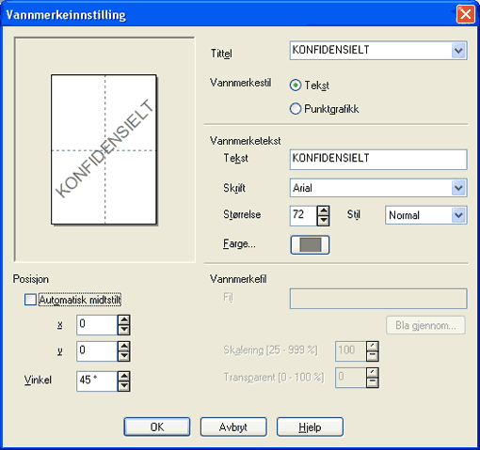Enable the Automatisk midtstilt checkbox
The image size is (480, 450).
30,300
